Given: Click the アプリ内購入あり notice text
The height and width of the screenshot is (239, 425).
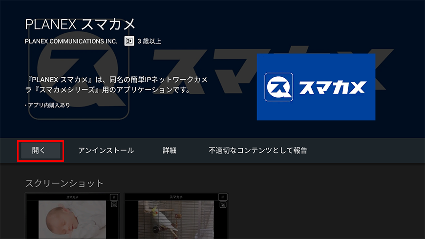Looking at the screenshot, I should tap(48, 105).
